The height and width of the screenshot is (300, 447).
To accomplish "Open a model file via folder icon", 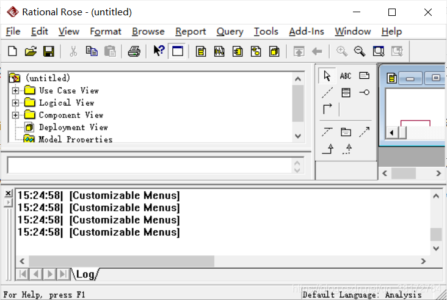I will tap(31, 51).
